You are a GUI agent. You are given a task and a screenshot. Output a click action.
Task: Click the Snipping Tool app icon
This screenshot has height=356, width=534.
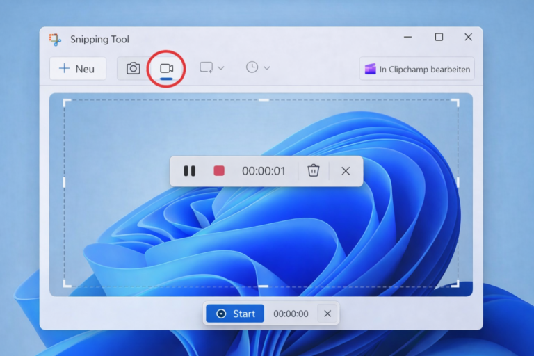[x=55, y=39]
